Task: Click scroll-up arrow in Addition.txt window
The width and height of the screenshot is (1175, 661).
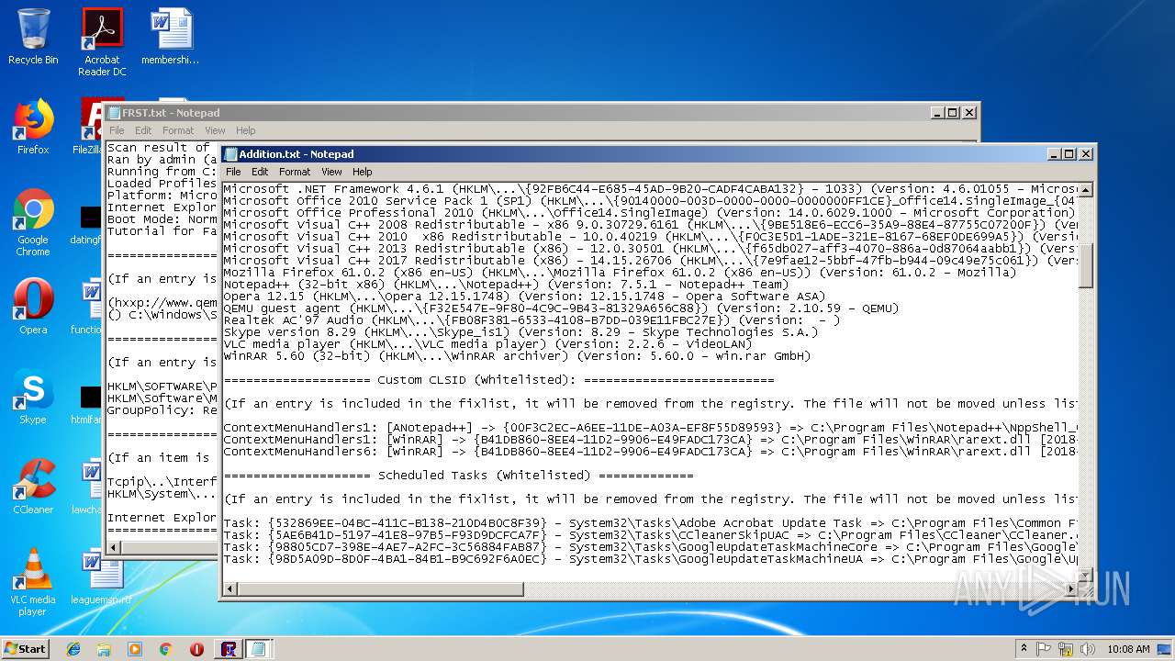Action: 1085,190
